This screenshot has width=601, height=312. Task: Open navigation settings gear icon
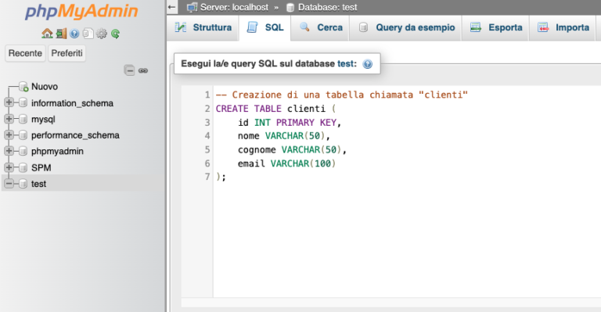pyautogui.click(x=102, y=34)
